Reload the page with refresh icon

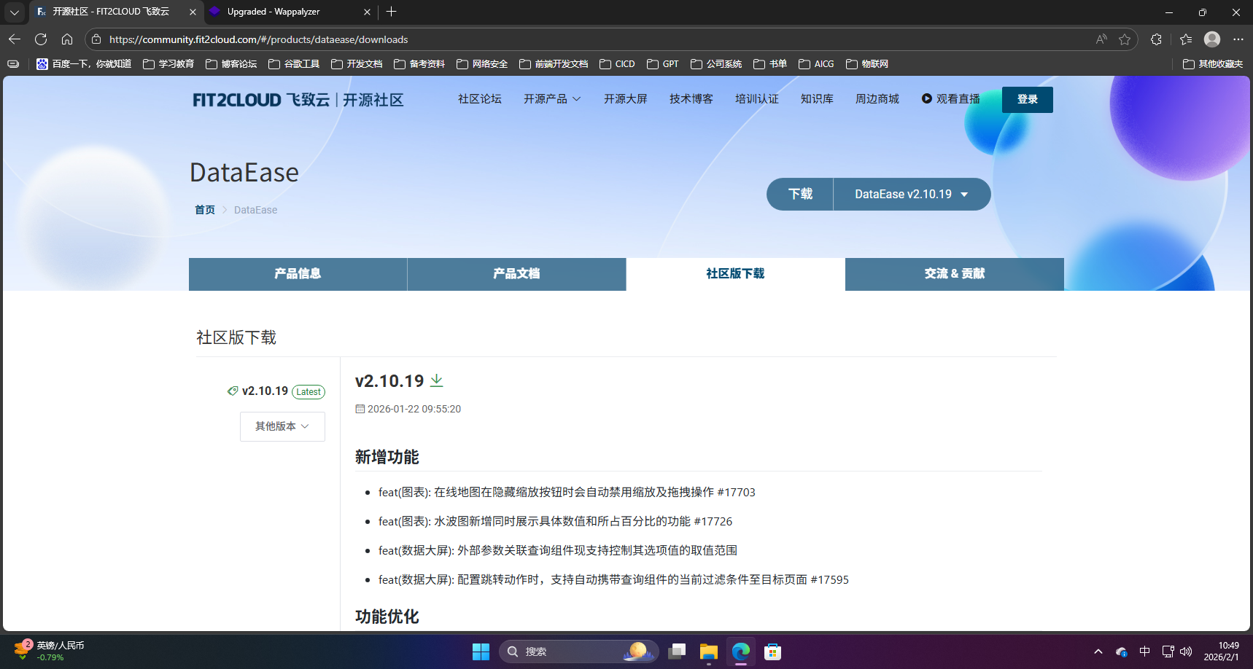[41, 39]
